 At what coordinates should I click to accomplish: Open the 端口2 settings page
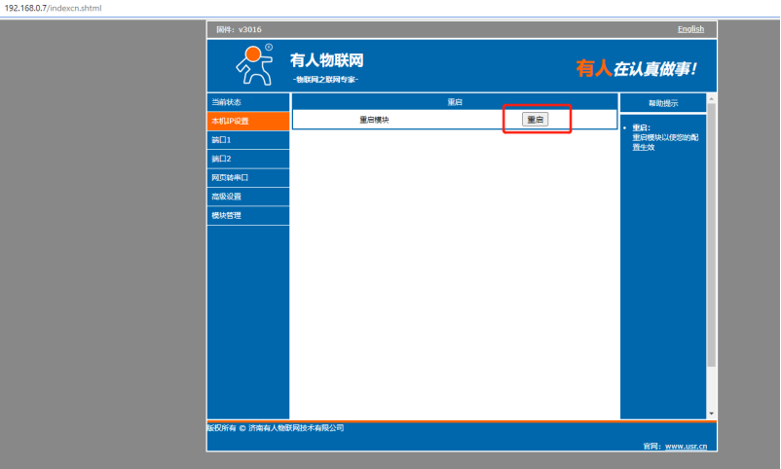247,159
